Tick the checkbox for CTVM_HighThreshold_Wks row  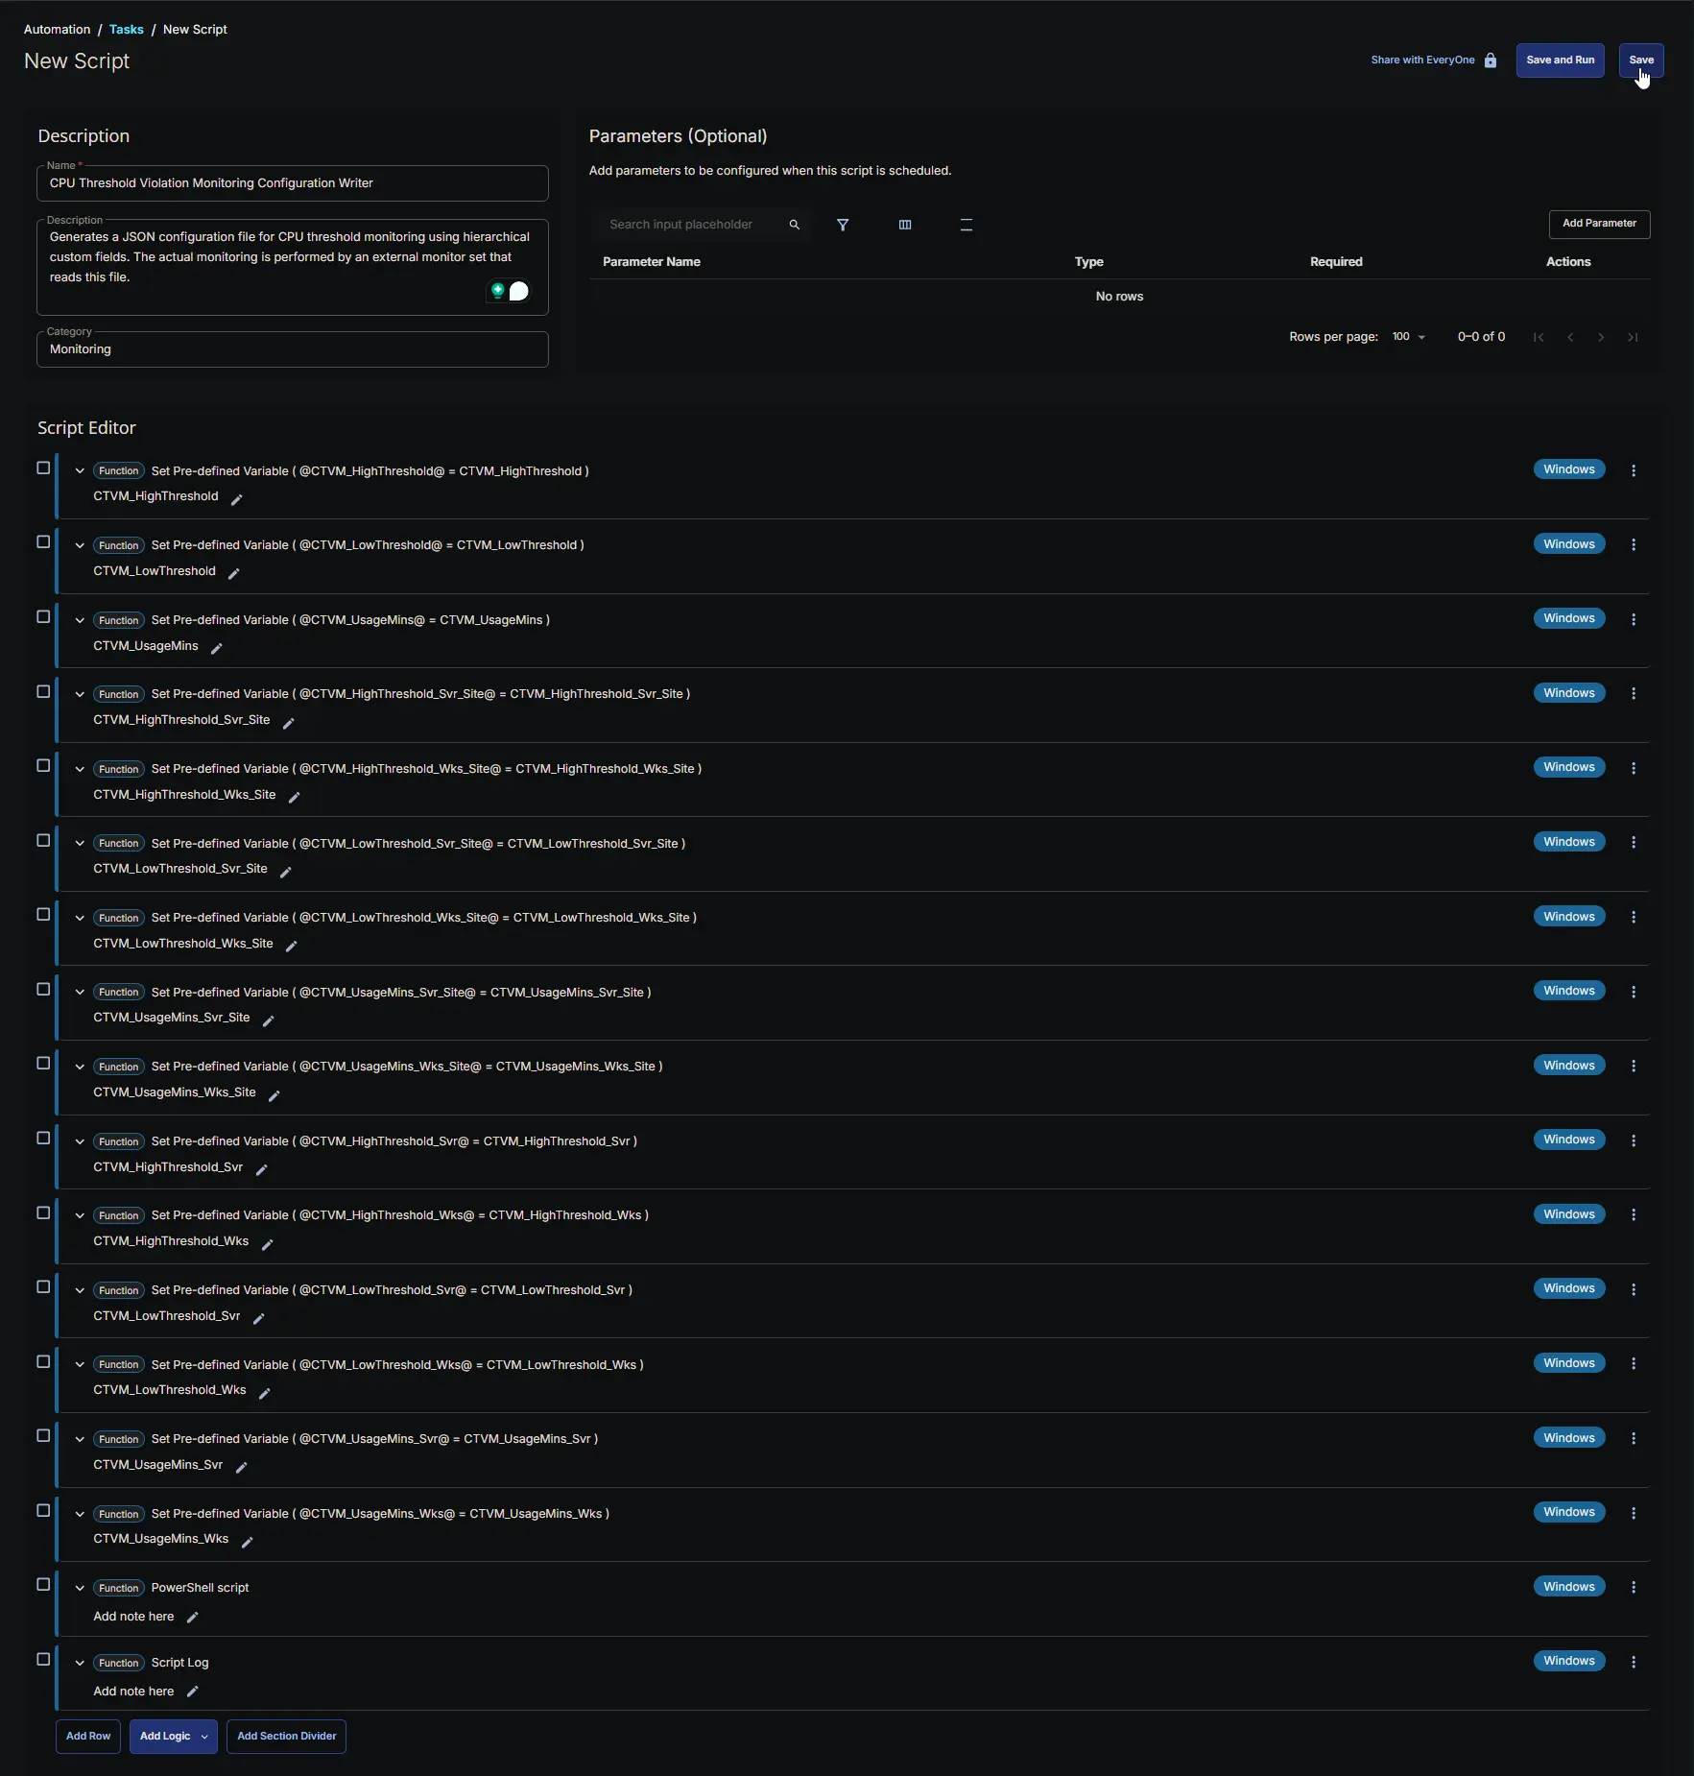pyautogui.click(x=43, y=1213)
